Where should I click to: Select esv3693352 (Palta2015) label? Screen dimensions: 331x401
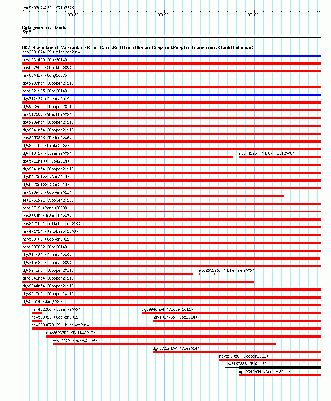(71, 333)
